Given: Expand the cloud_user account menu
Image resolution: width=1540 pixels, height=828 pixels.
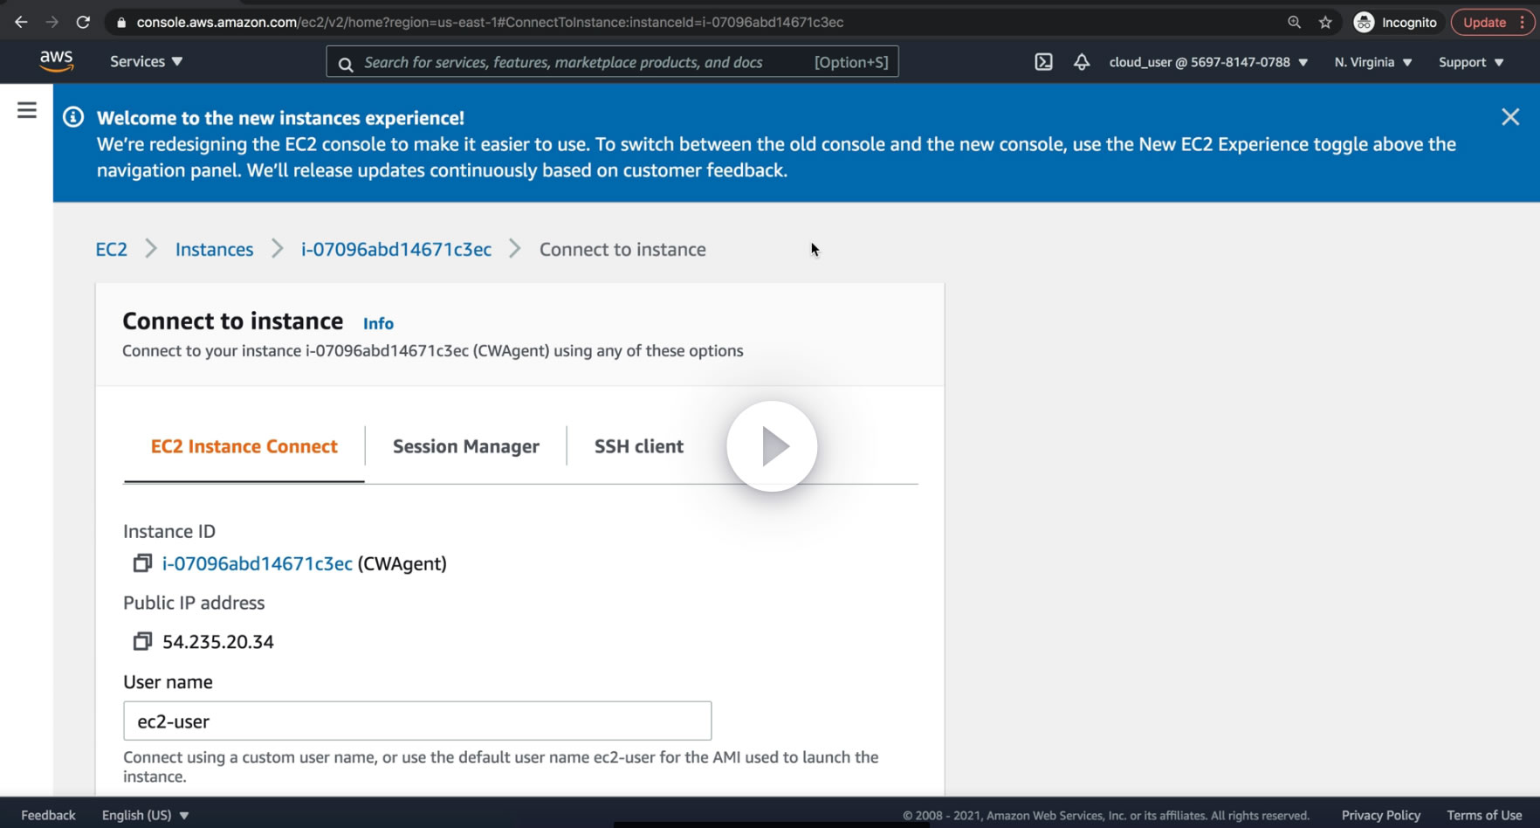Looking at the screenshot, I should click(x=1208, y=62).
